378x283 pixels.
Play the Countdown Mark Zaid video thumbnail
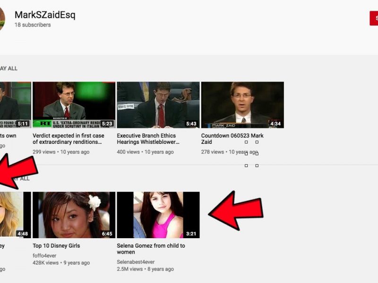[x=242, y=105]
